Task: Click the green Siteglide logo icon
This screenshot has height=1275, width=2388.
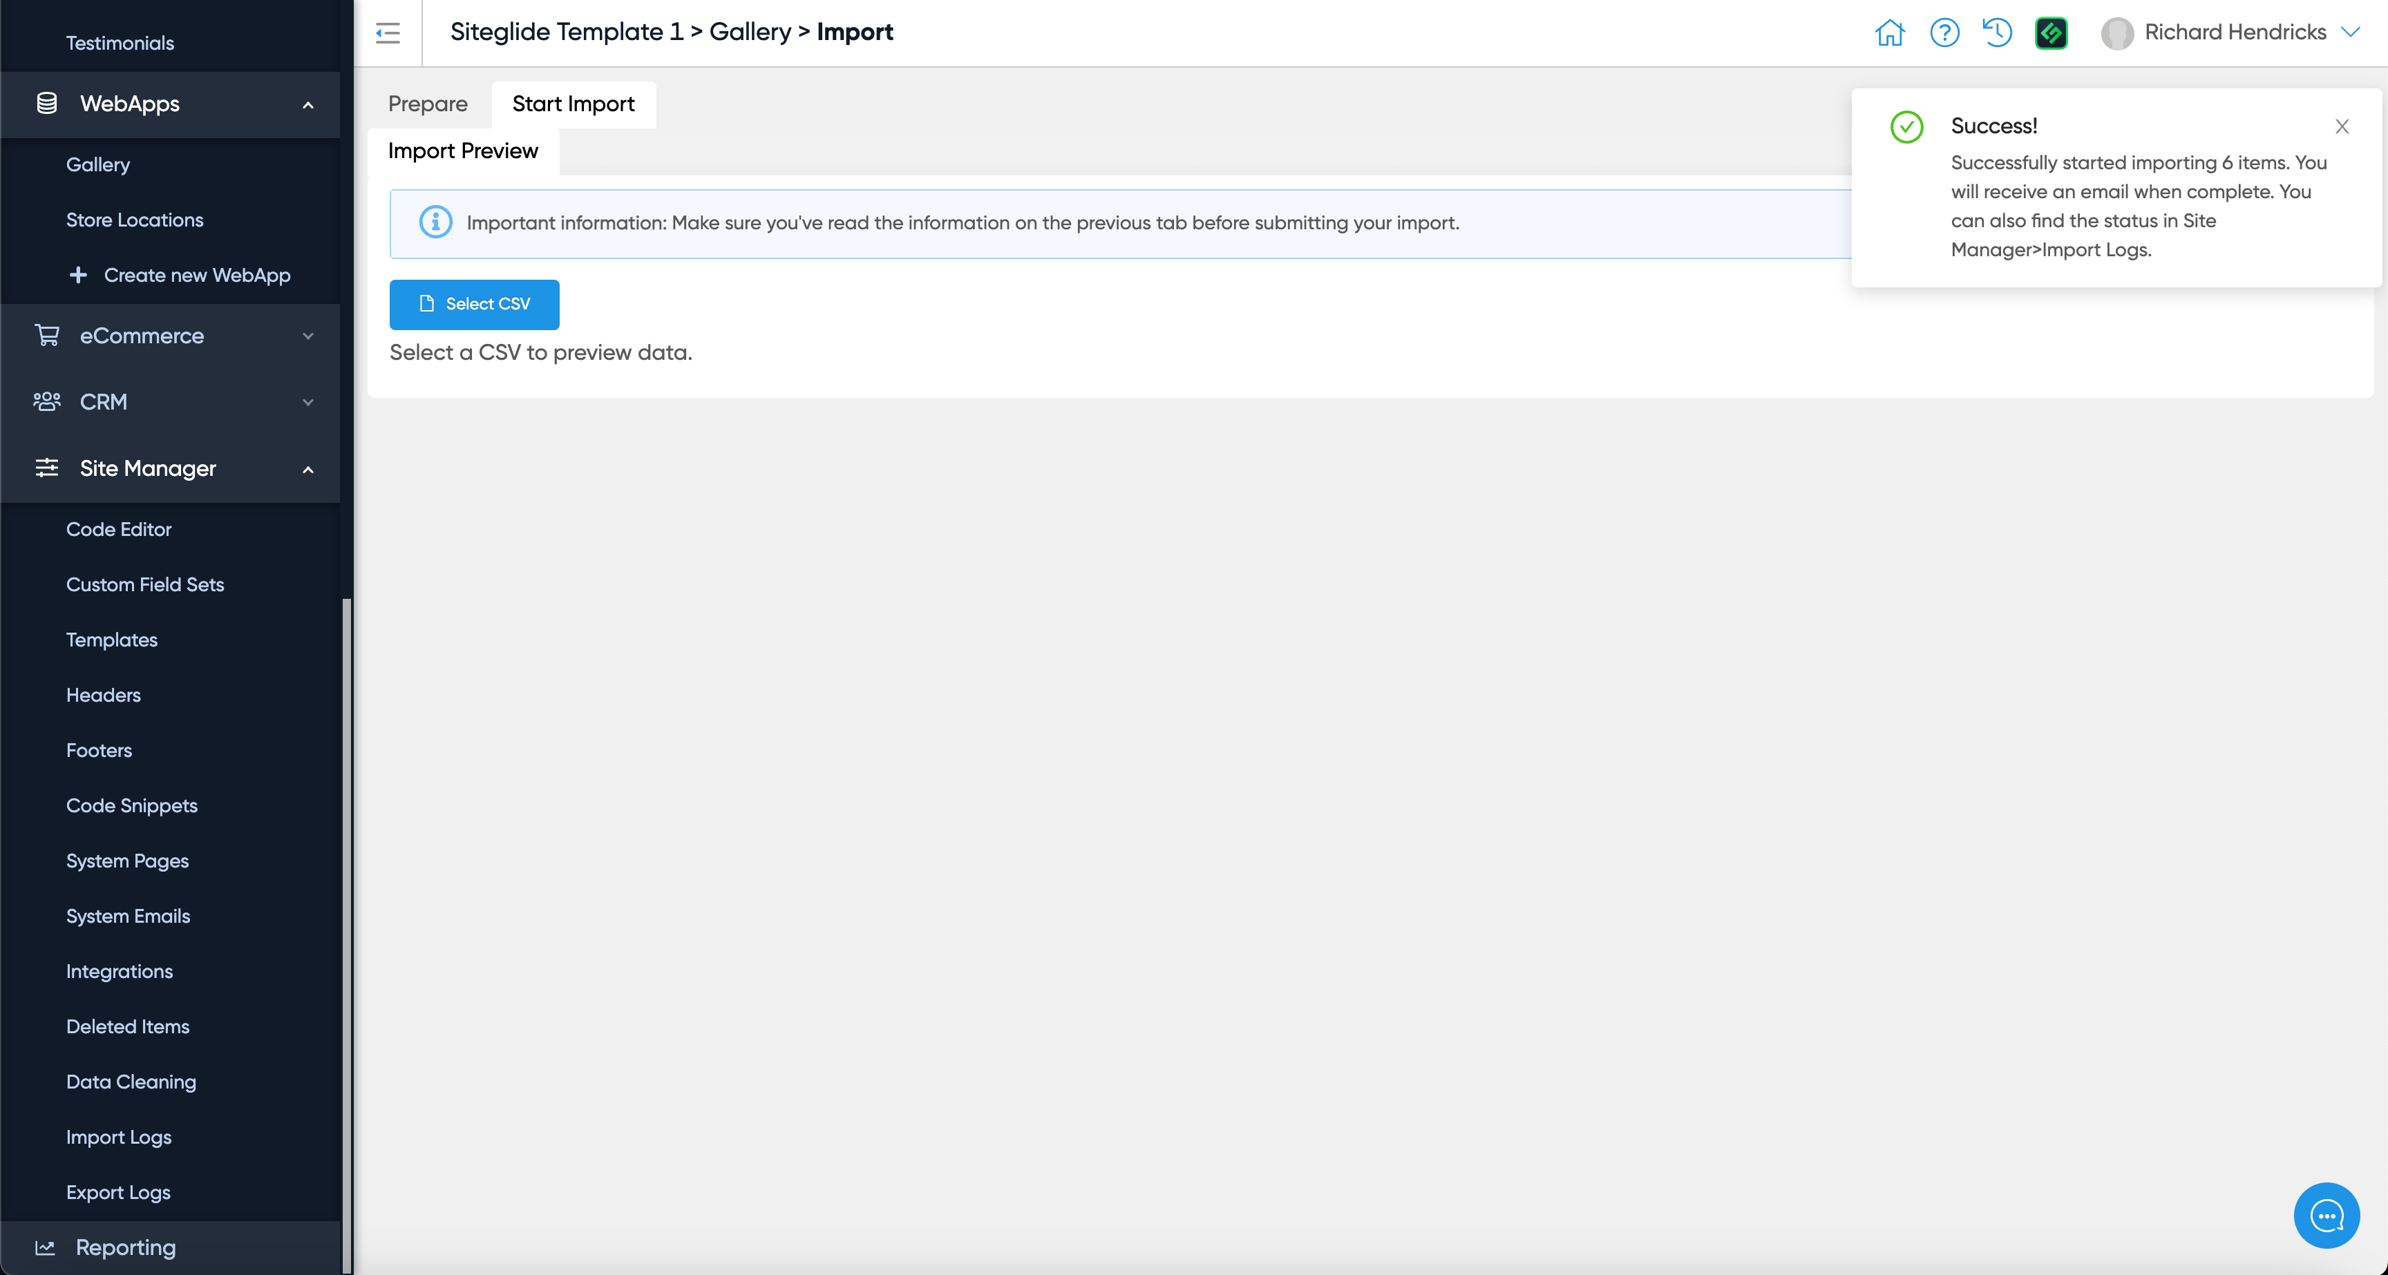Action: click(2051, 33)
